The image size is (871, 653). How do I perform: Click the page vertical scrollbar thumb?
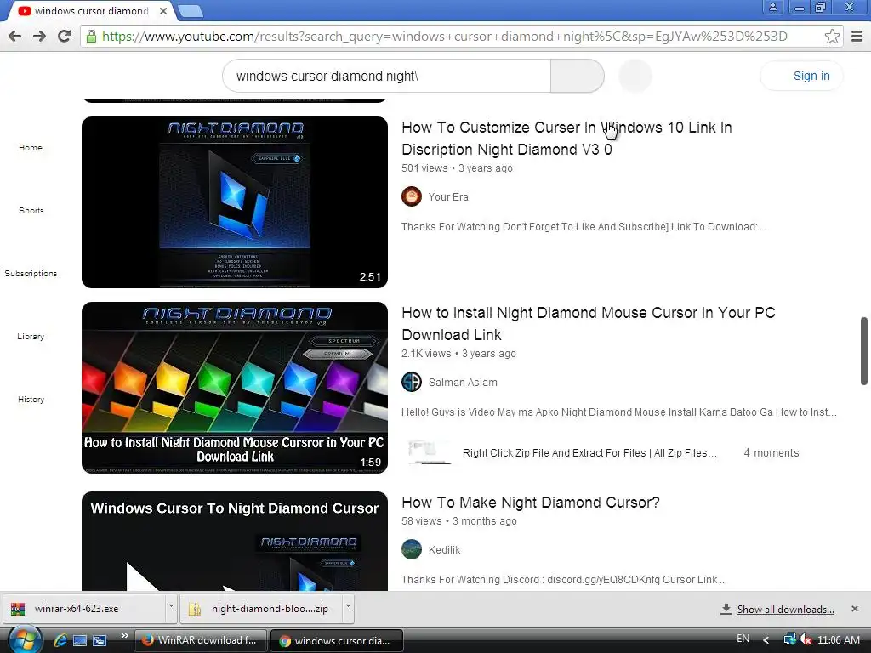pyautogui.click(x=864, y=351)
